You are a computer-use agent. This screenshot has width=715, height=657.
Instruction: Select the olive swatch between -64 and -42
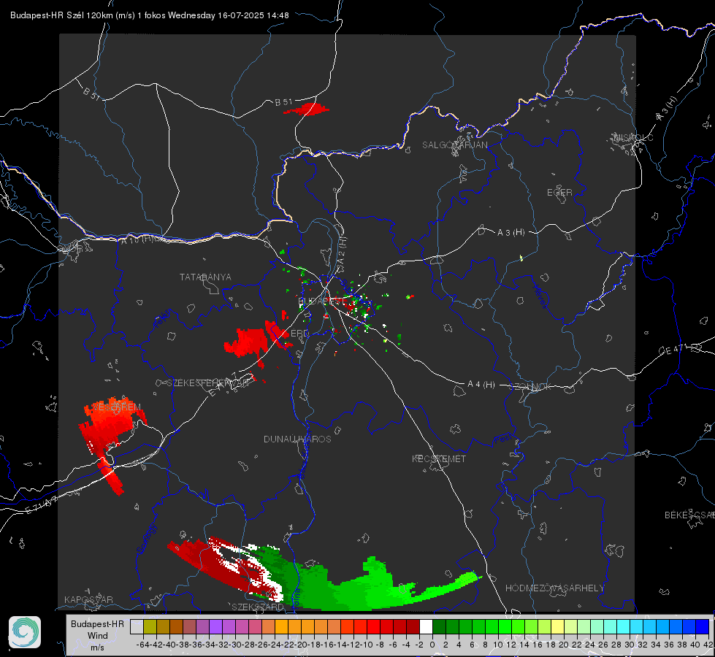click(150, 626)
